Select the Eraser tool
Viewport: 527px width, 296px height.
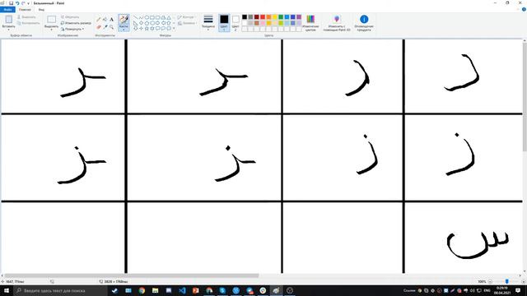pos(99,27)
